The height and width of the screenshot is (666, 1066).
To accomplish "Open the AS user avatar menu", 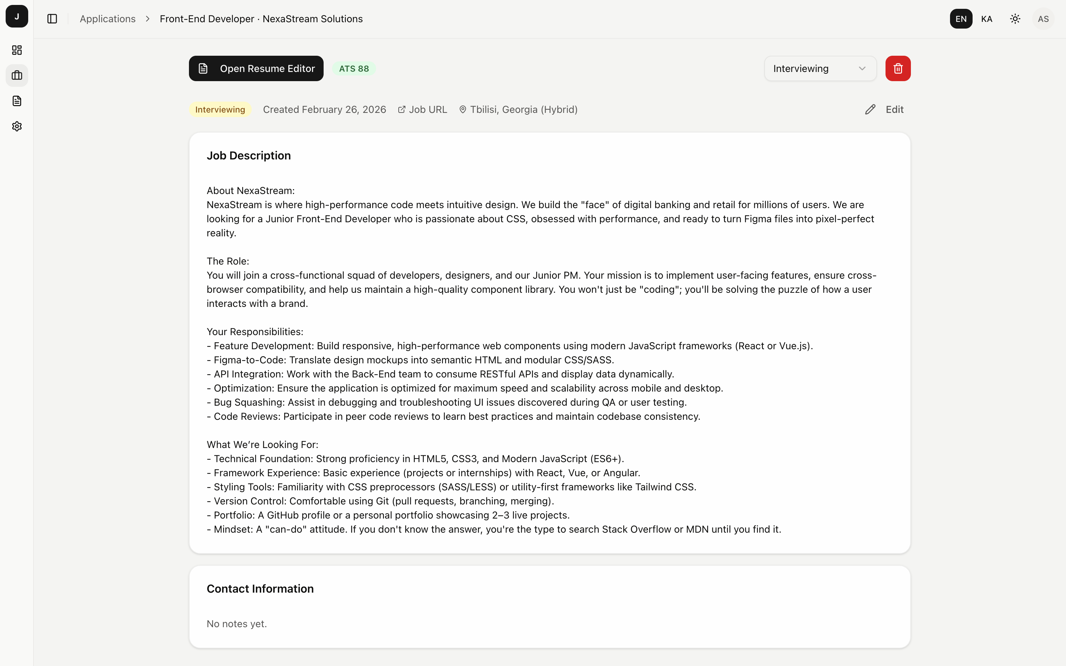I will click(x=1043, y=19).
